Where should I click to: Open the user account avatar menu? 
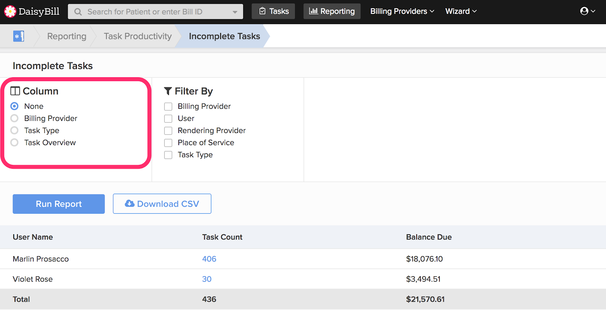click(587, 11)
